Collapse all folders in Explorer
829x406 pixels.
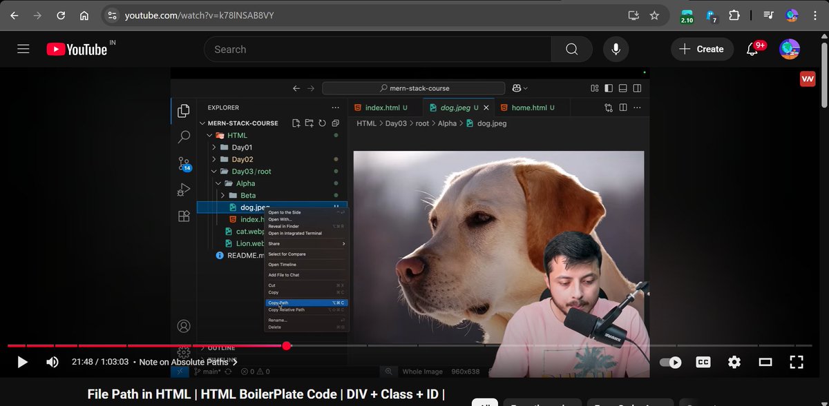pos(335,123)
